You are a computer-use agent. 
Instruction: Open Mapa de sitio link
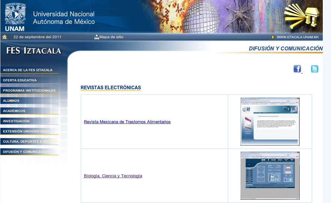tap(111, 37)
